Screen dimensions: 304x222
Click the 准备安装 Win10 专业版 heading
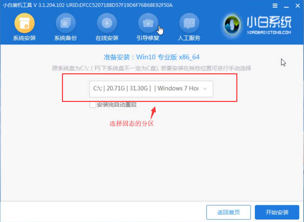151,57
